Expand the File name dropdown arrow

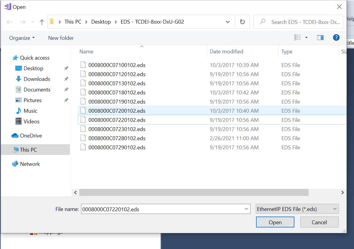[247, 209]
